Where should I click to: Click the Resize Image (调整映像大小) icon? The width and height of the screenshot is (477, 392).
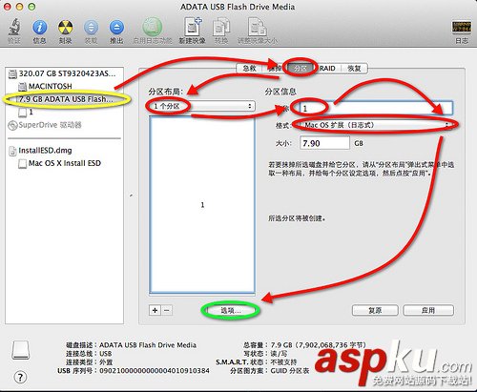258,27
